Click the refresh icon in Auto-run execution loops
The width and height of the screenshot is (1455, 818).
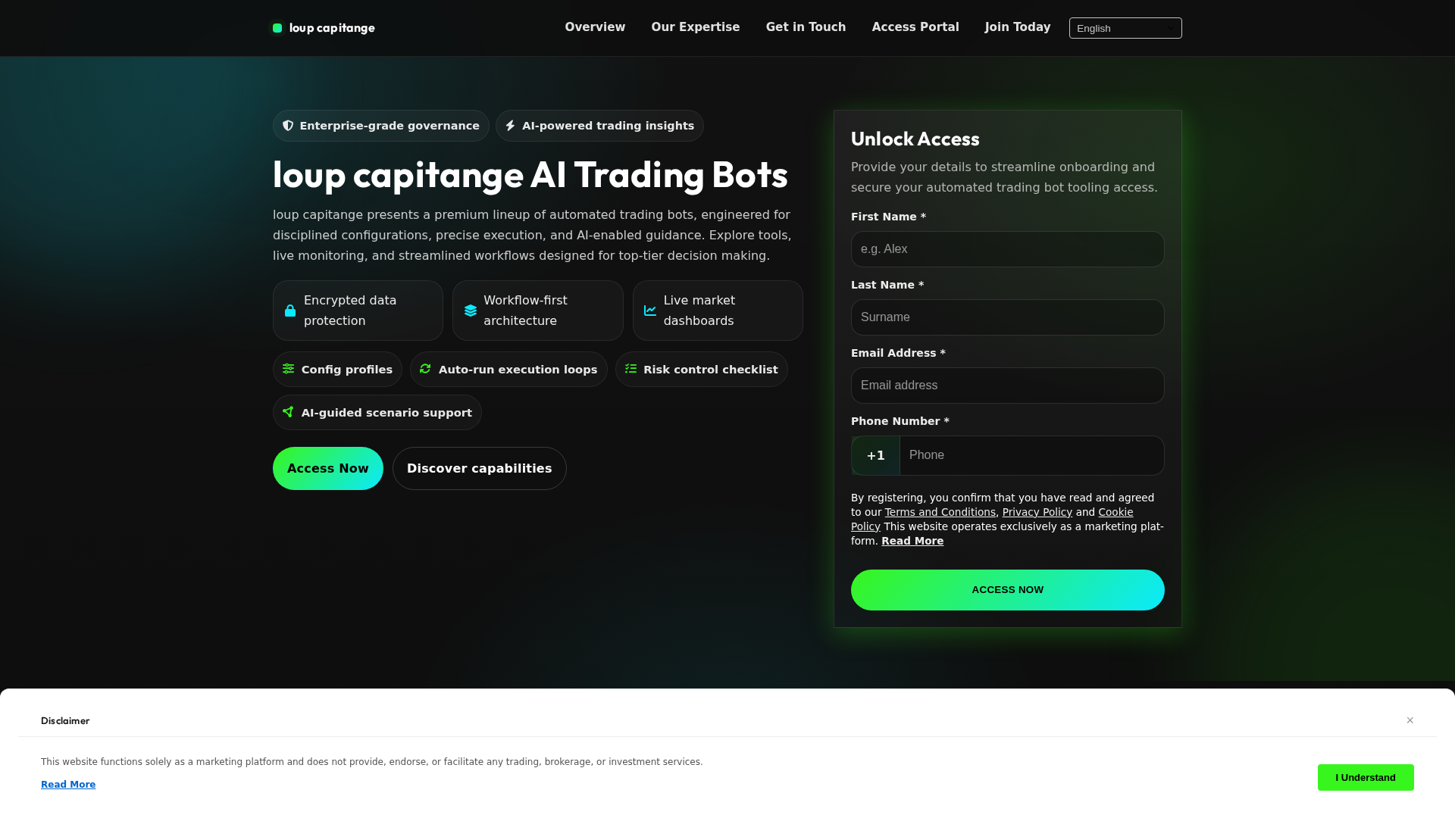(x=425, y=369)
